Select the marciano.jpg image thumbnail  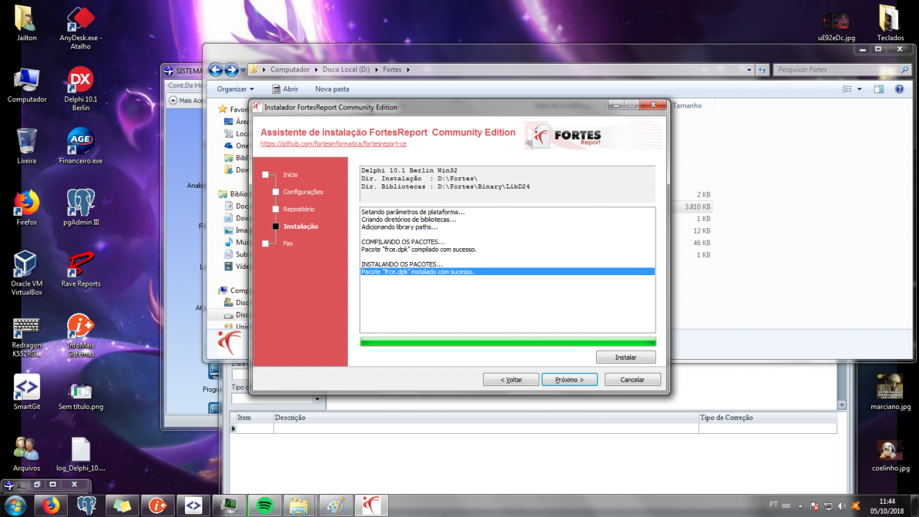(x=890, y=392)
